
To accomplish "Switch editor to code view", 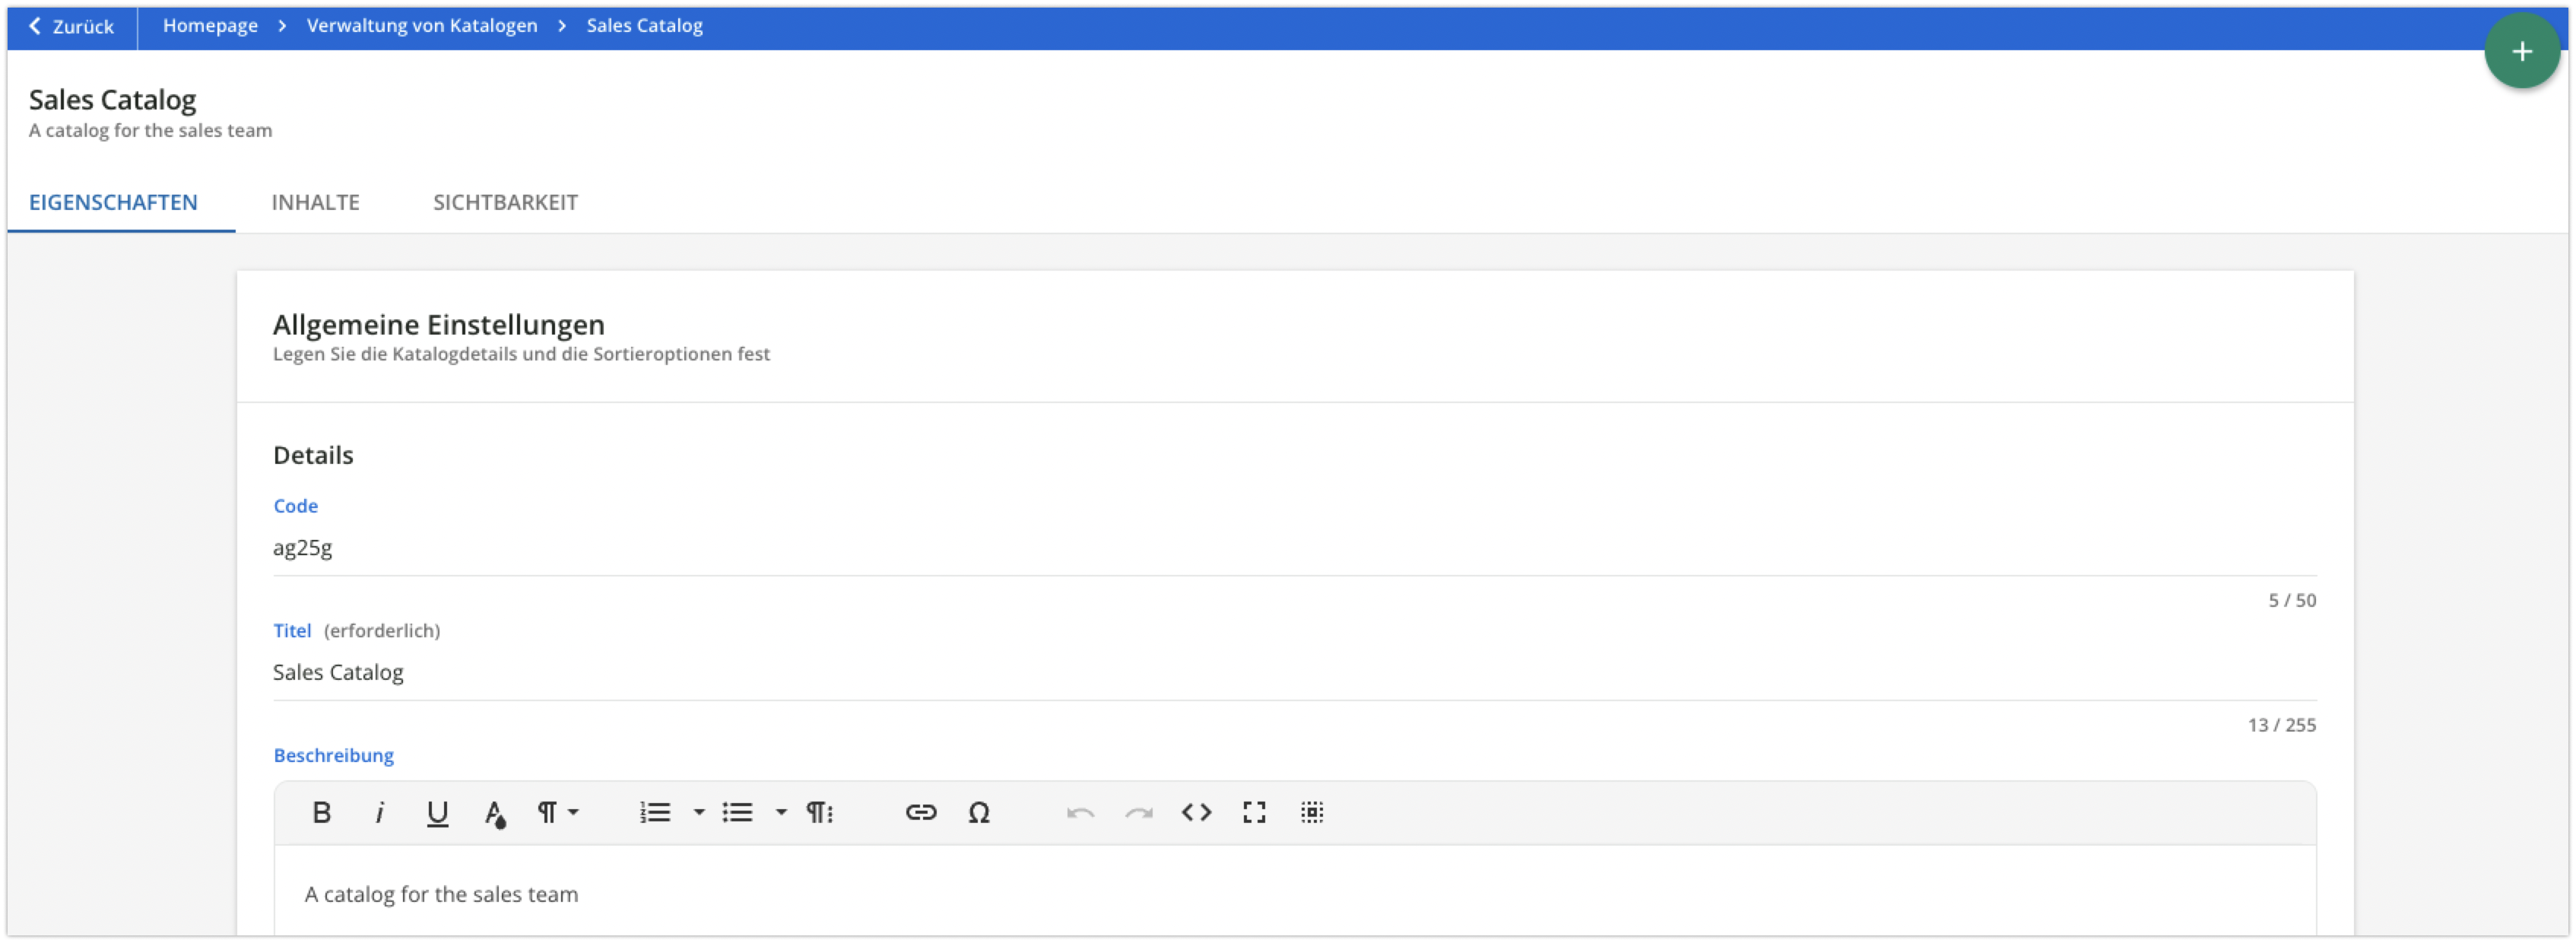I will click(1196, 812).
